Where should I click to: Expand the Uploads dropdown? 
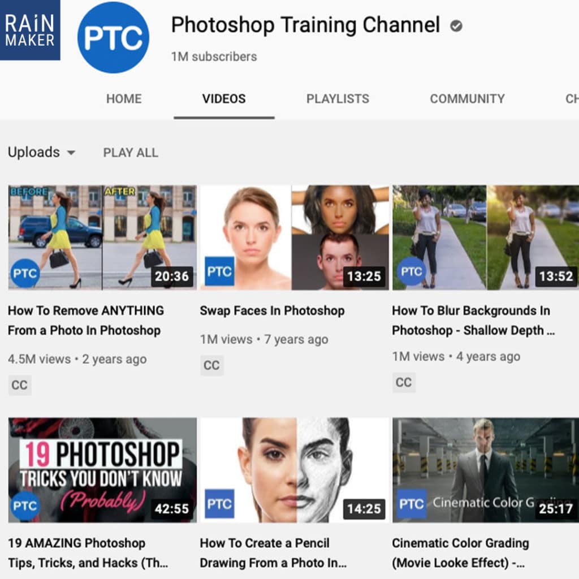41,153
